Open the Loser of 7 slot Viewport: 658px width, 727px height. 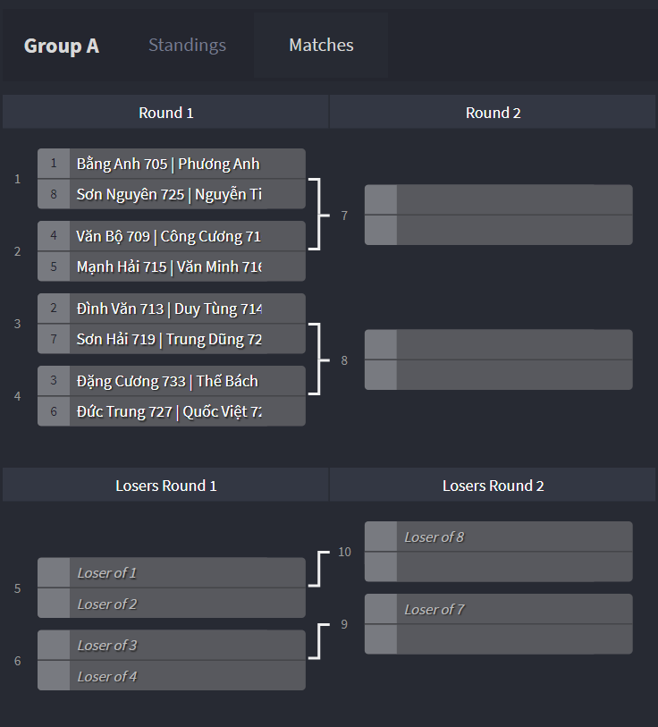[499, 609]
